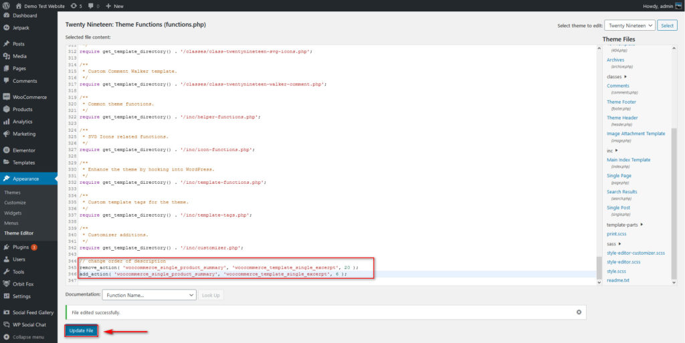Click the comments bubble icon in admin bar
Viewport: 685px width, 343px height.
pos(92,6)
